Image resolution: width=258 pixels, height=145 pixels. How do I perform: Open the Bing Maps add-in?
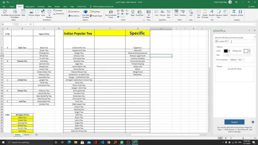point(95,12)
